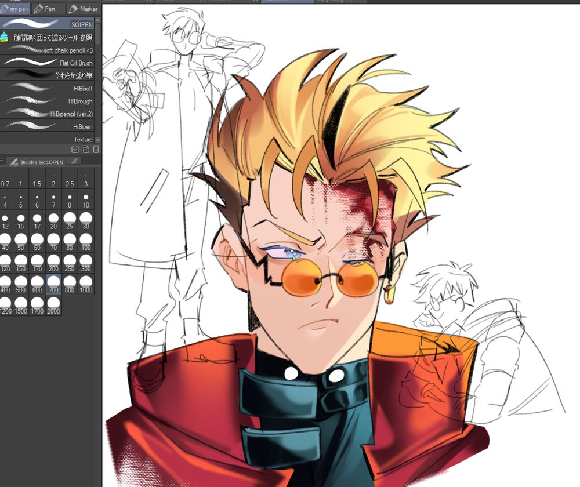Pick the 15 brush size preset
This screenshot has width=580, height=487.
click(21, 221)
